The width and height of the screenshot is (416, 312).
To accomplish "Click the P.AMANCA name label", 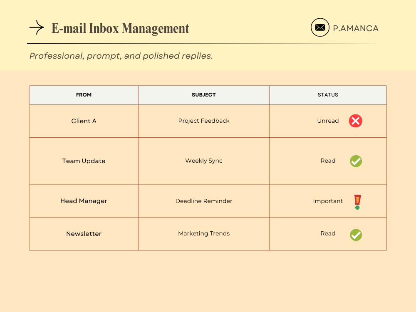I will coord(356,28).
